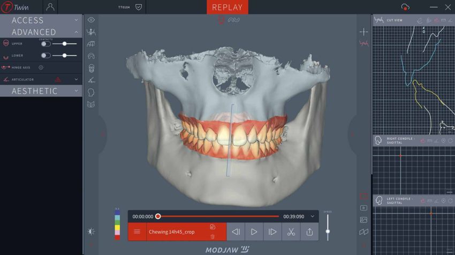Toggle the Lower contacts switch
The height and width of the screenshot is (255, 455).
pos(46,55)
